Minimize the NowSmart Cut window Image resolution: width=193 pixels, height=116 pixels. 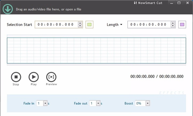click(171, 3)
